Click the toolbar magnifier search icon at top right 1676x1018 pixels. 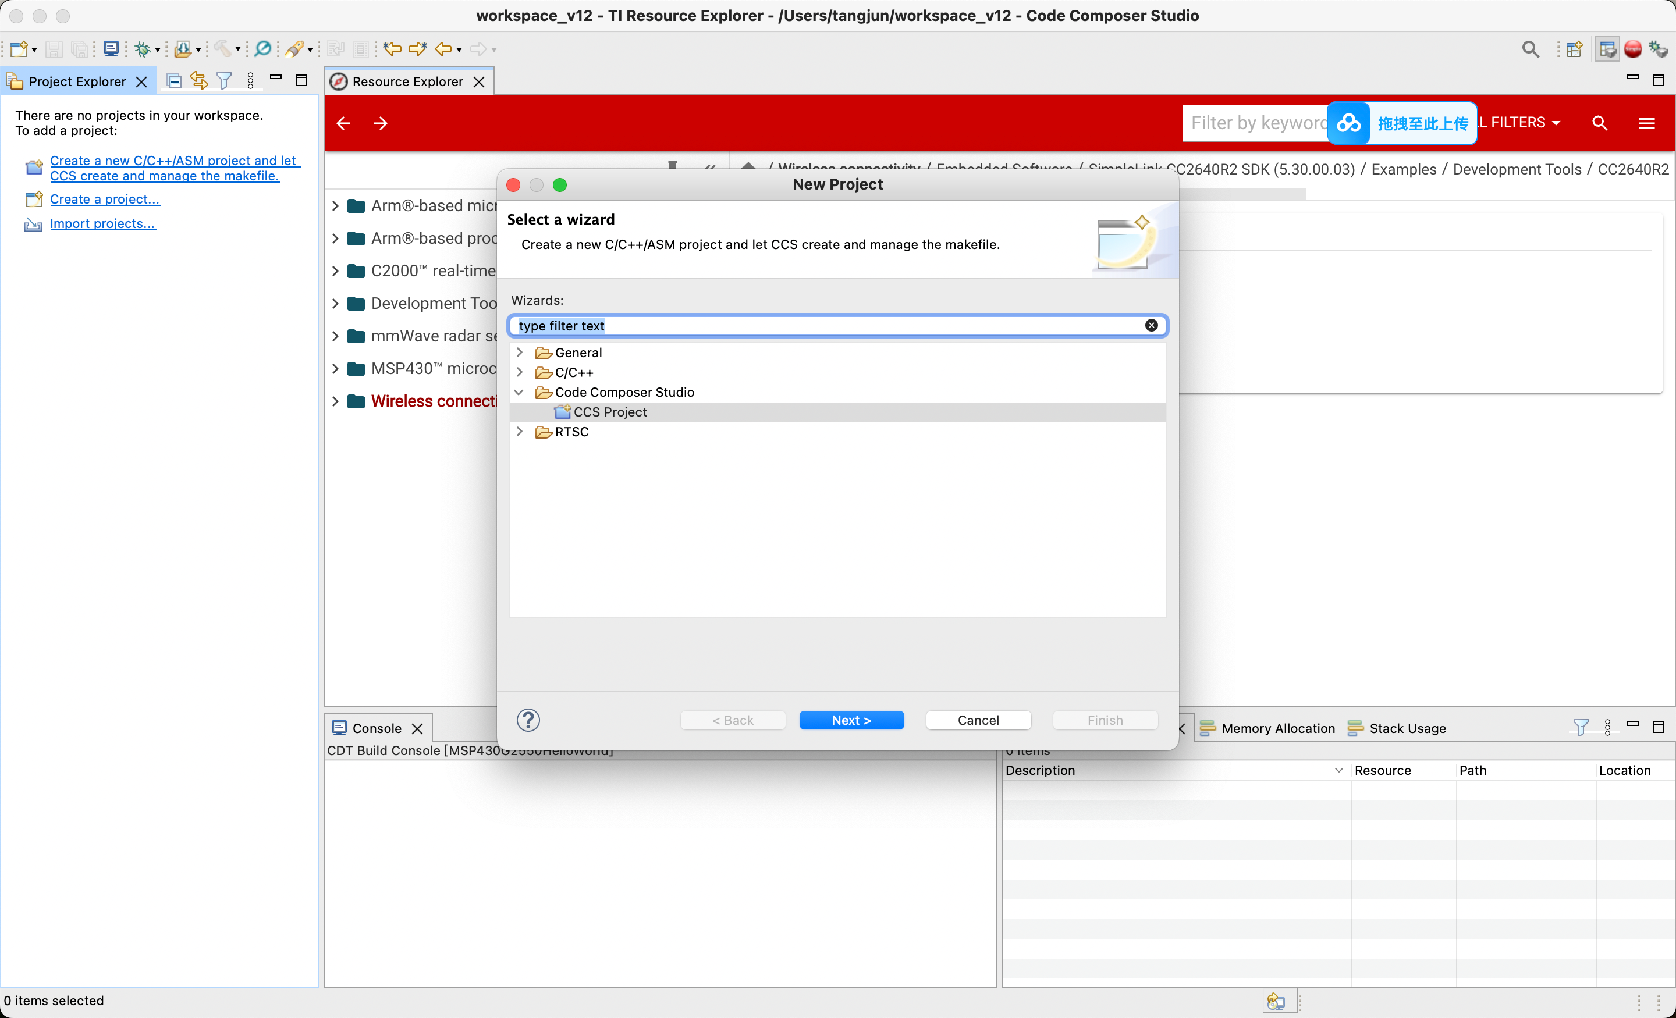click(x=1530, y=49)
